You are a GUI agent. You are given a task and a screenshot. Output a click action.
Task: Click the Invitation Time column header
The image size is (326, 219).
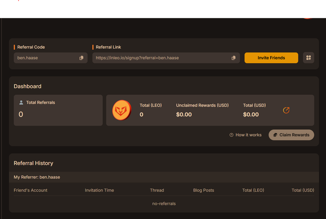point(99,190)
